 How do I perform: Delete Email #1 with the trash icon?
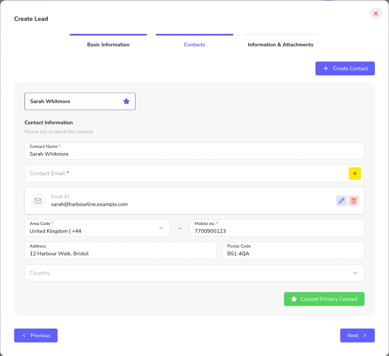pyautogui.click(x=353, y=201)
